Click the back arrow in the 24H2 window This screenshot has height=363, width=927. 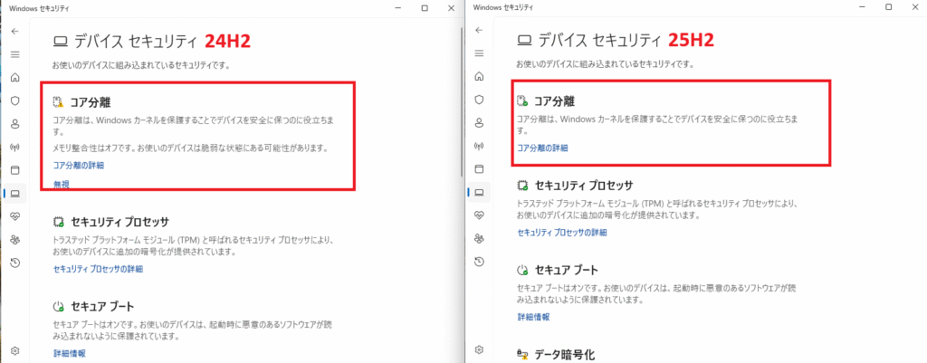14,31
